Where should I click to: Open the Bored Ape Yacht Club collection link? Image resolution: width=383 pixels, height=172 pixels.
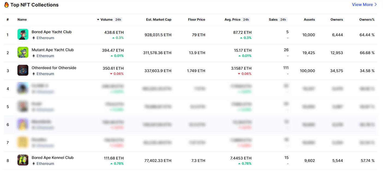pos(51,32)
